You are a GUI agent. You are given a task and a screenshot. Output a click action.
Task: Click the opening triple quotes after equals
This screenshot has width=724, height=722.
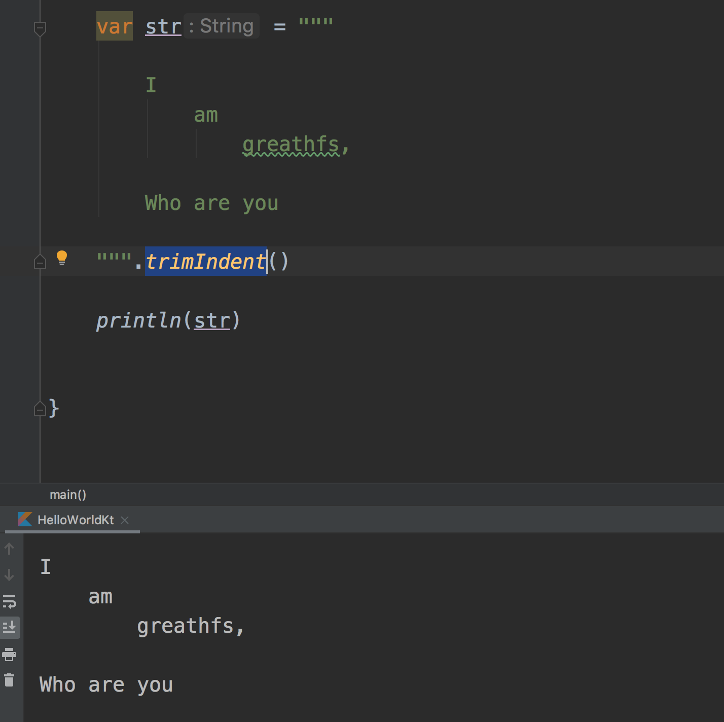(315, 22)
